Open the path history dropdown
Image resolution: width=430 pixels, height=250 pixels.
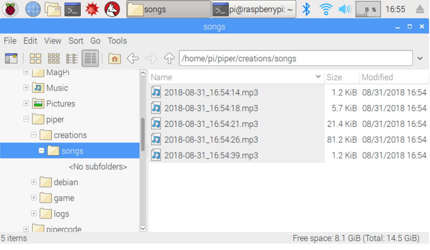point(420,58)
